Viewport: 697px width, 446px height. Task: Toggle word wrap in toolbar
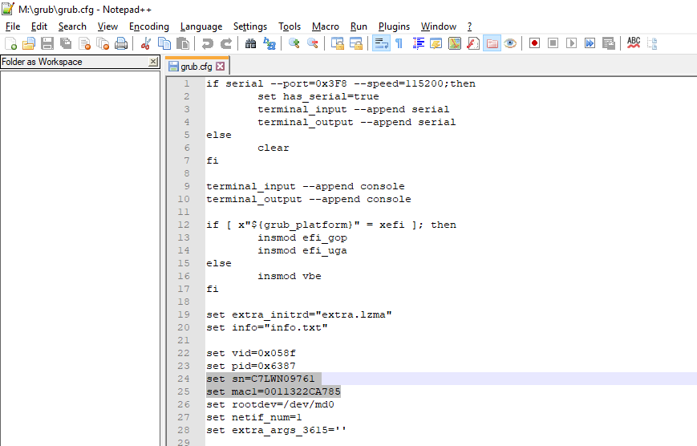coord(381,43)
